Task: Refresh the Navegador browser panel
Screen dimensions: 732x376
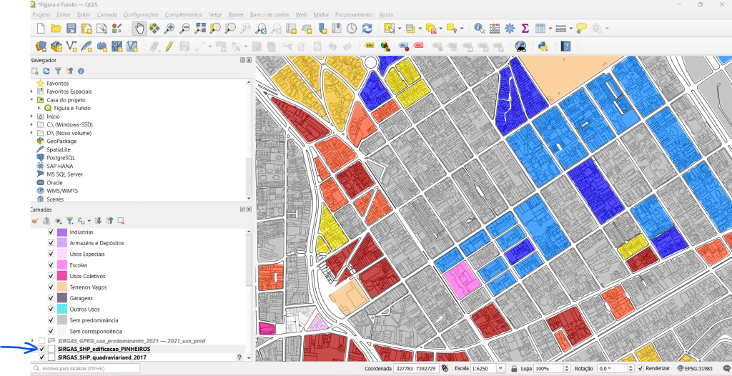Action: [x=46, y=71]
